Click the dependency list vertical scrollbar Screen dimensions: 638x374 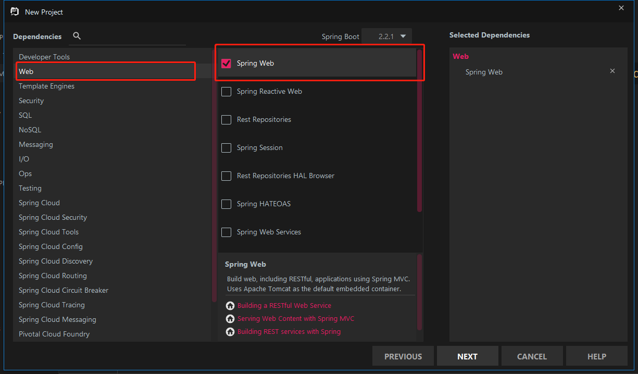419,130
